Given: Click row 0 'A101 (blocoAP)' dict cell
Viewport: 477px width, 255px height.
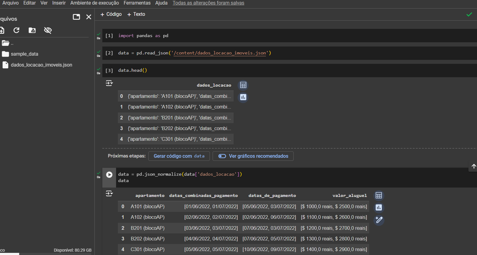Looking at the screenshot, I should [179, 96].
